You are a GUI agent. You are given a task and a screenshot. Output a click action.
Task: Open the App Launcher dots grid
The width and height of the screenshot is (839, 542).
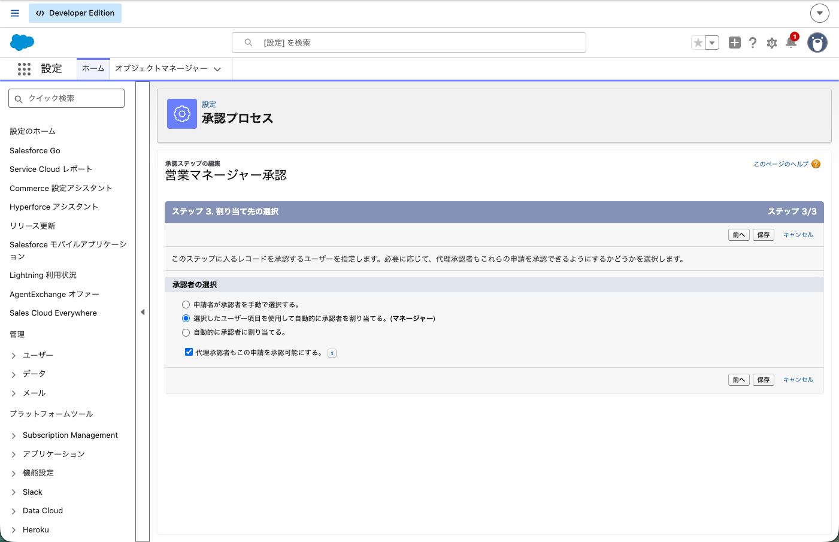tap(24, 69)
